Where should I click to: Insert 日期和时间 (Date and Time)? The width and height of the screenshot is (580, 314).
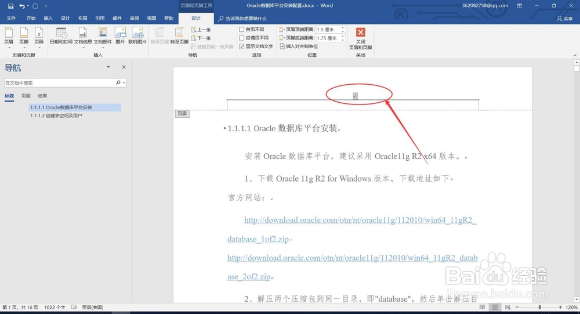(61, 35)
